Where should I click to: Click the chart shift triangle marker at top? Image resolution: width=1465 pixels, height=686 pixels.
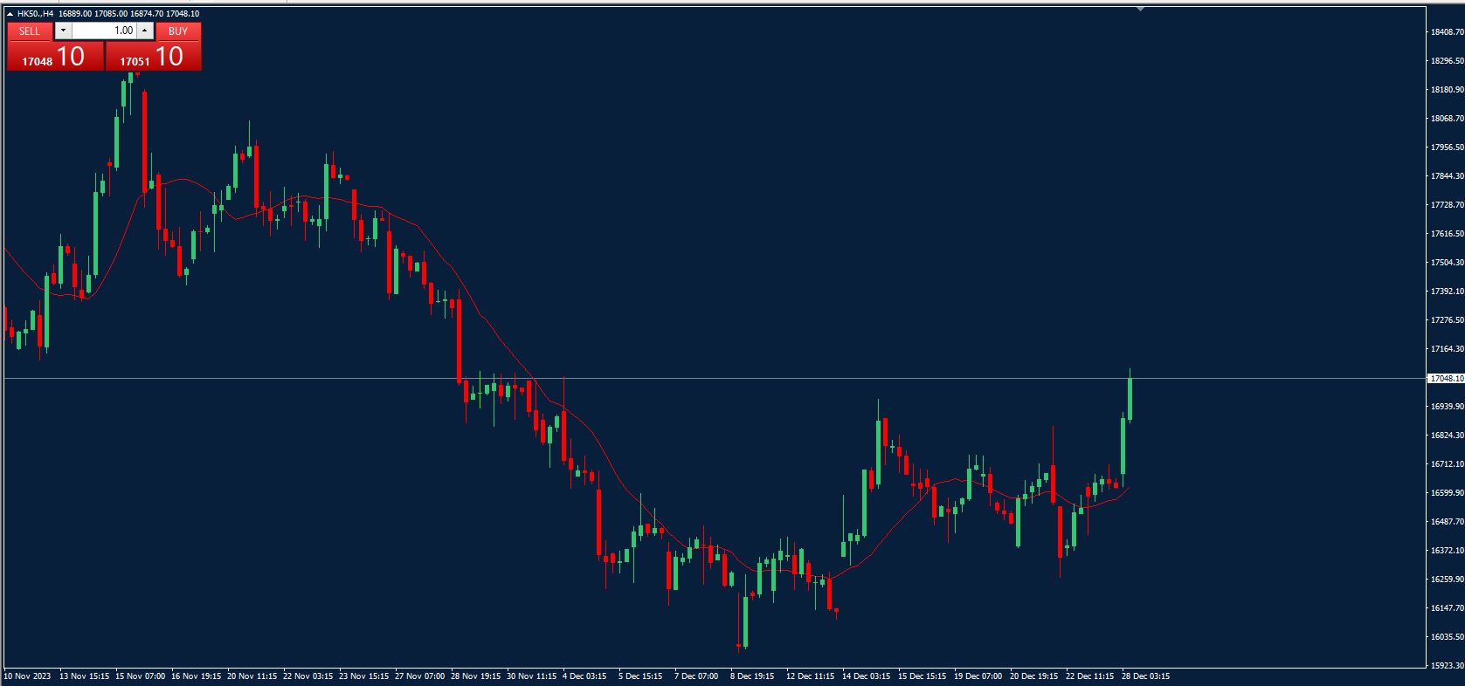[1140, 8]
